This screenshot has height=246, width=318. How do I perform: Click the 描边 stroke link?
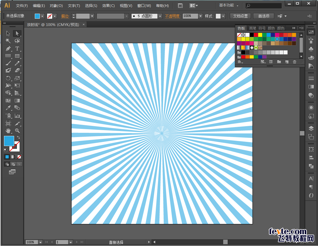(65, 16)
